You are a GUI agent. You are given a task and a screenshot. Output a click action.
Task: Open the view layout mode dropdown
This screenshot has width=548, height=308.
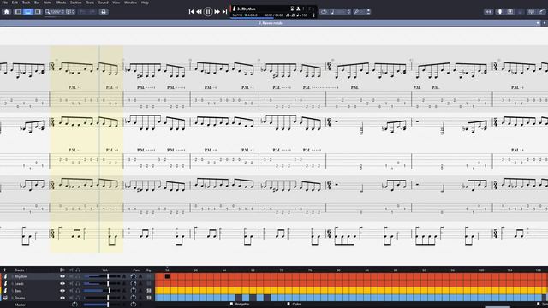(70, 12)
